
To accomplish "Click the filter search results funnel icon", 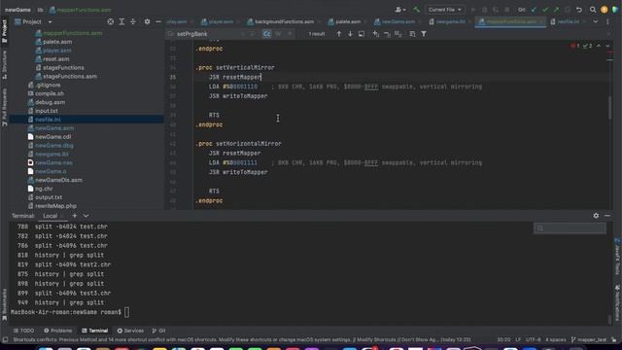I will coord(424,34).
